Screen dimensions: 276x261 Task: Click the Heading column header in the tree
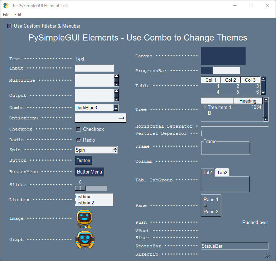pyautogui.click(x=248, y=101)
